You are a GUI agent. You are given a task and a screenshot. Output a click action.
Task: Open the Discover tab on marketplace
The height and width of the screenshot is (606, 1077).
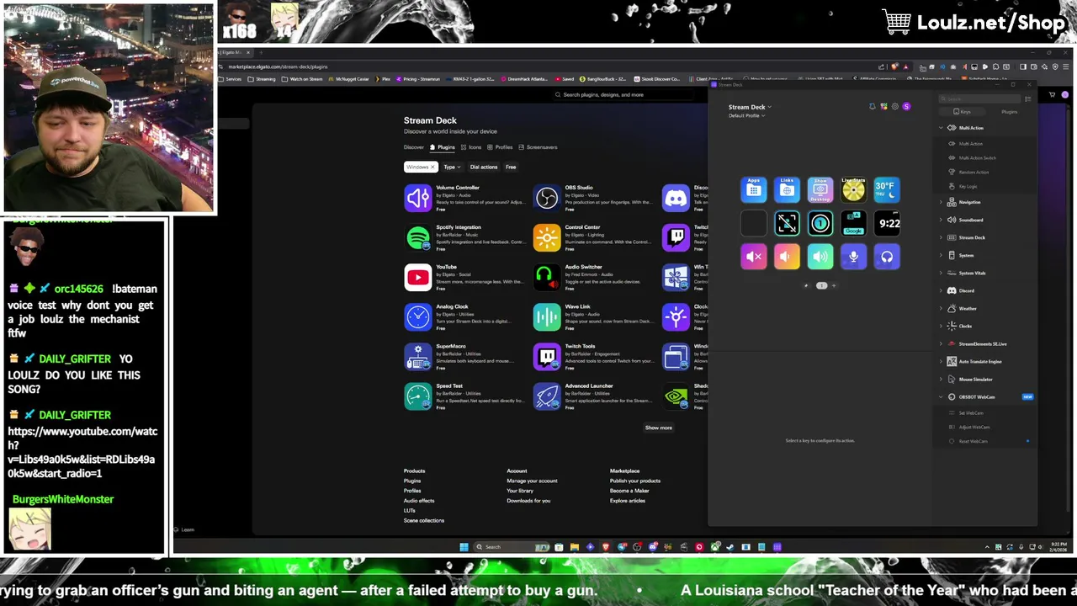414,147
